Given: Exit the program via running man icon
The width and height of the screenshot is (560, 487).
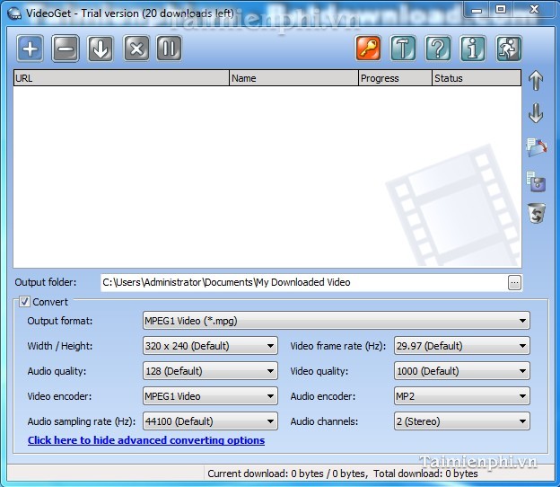Looking at the screenshot, I should [x=509, y=49].
